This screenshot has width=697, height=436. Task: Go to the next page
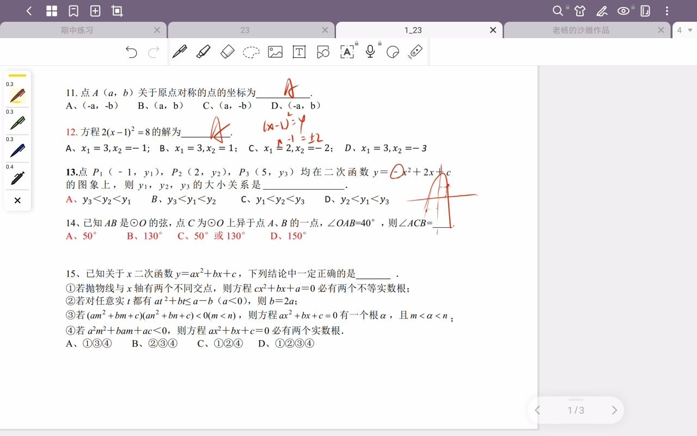(614, 410)
